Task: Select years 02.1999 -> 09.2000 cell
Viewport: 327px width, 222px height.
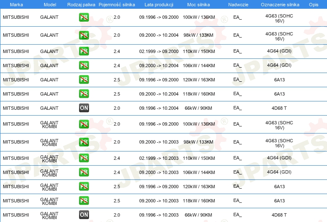Action: click(159, 51)
